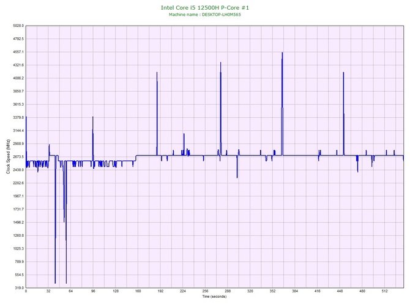The width and height of the screenshot is (410, 307).
Task: Click the spike peak near 192 seconds
Action: tap(157, 73)
